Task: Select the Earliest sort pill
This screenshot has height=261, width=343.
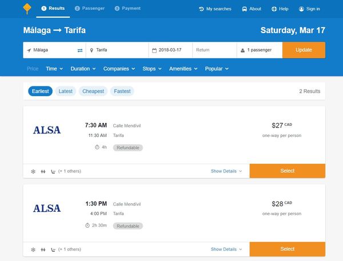Action: tap(40, 91)
